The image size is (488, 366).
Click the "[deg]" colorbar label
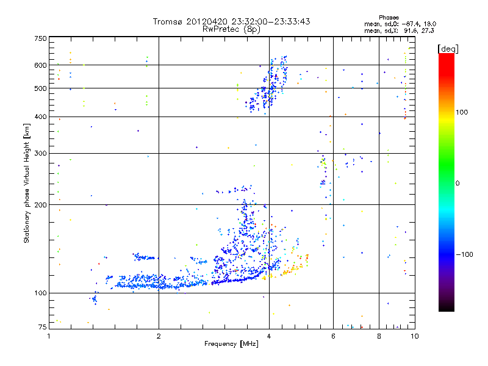point(448,49)
